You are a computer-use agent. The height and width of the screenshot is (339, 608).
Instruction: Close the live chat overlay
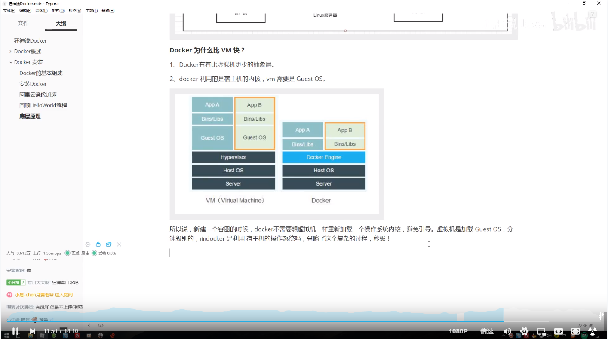119,244
